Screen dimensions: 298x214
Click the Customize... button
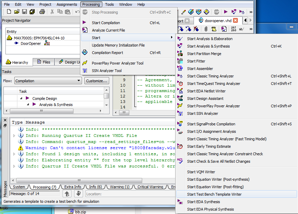[97, 81]
